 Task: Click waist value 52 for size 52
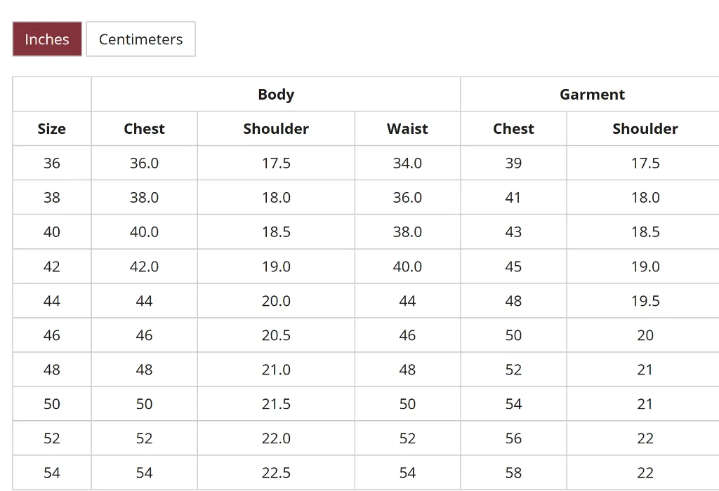(407, 438)
